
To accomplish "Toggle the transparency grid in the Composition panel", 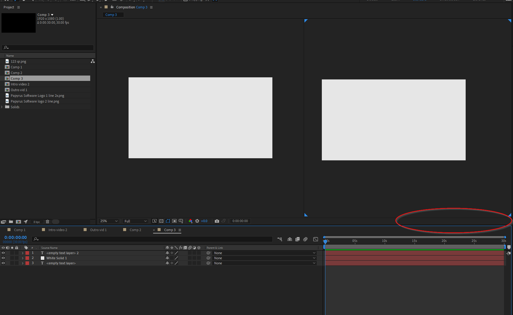I will (x=161, y=221).
